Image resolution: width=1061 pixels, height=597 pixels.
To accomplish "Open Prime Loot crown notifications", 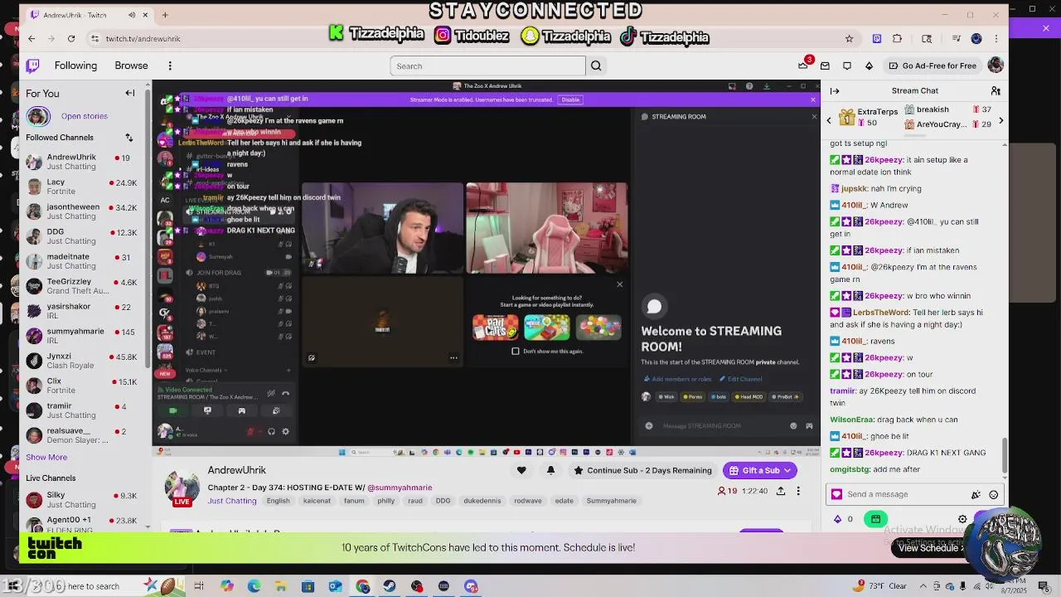I will (803, 66).
